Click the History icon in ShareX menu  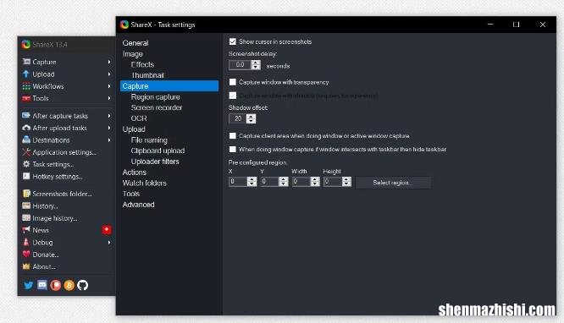coord(26,205)
